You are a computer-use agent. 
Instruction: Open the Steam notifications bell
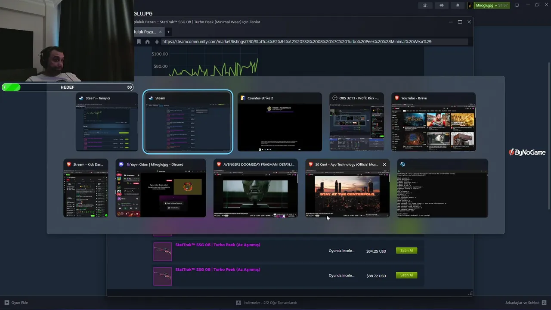[458, 6]
